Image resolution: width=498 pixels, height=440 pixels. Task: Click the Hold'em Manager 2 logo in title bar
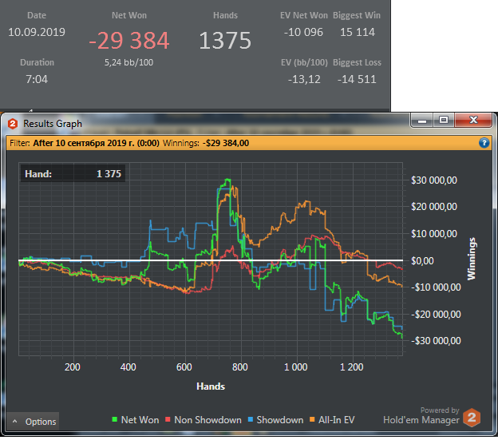pos(13,124)
